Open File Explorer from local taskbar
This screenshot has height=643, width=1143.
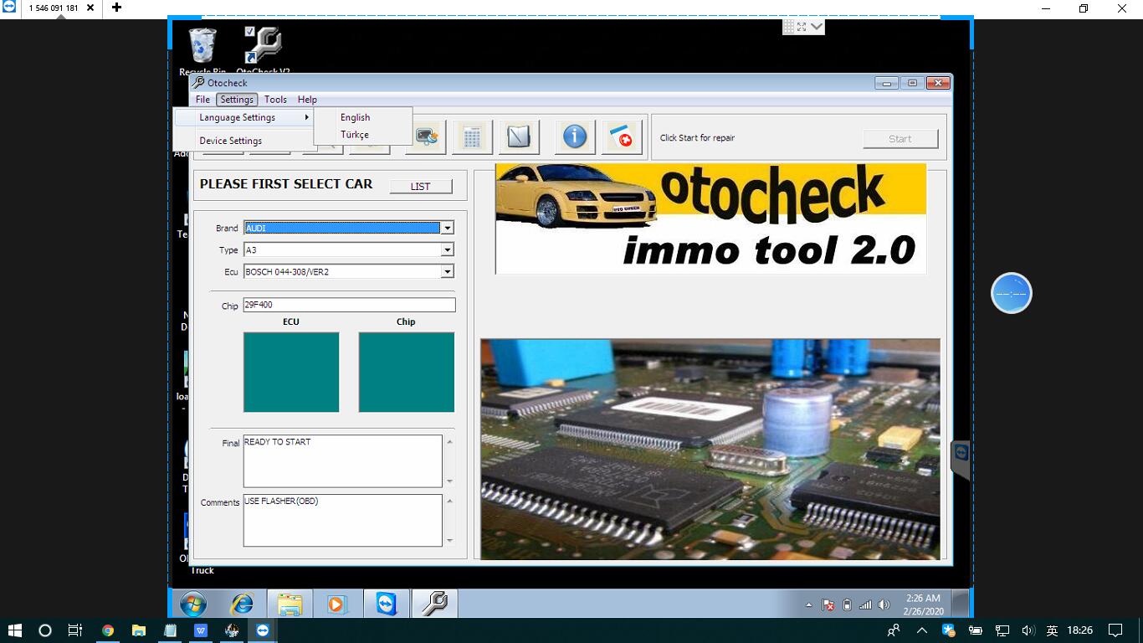[x=139, y=630]
